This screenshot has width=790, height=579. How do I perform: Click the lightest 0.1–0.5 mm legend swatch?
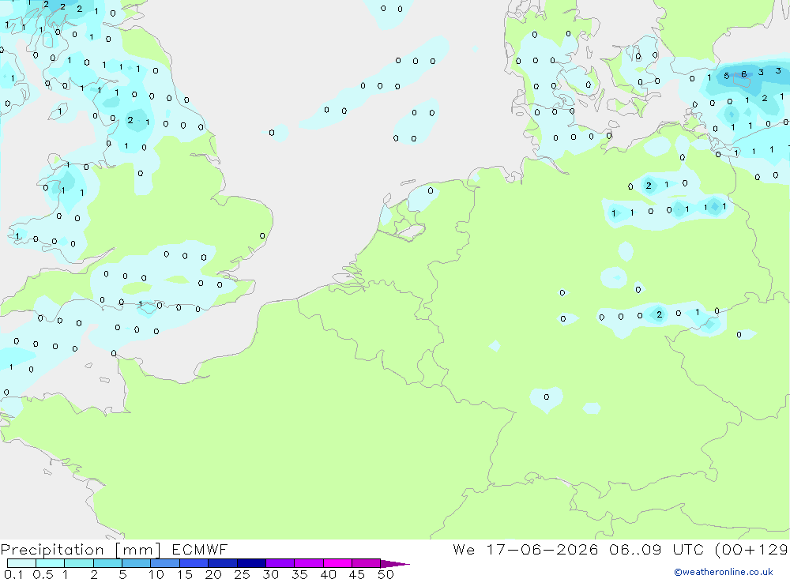(x=21, y=563)
